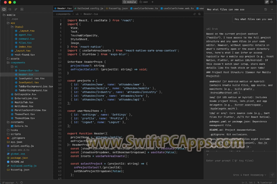Switch to Header.tsx tab

(63, 8)
